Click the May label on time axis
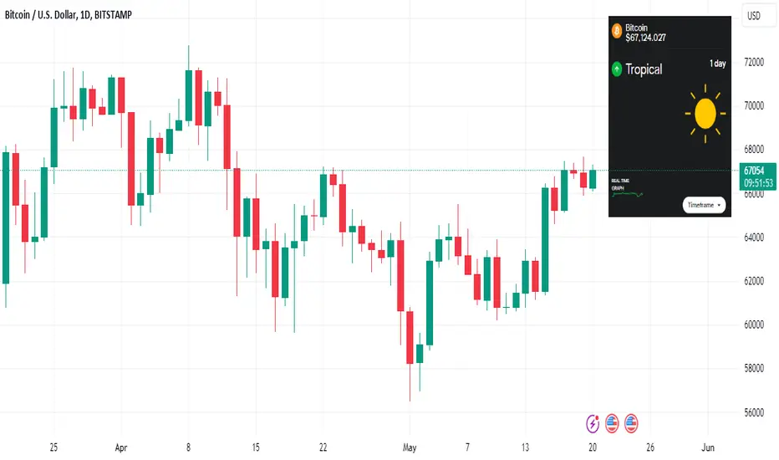 click(410, 447)
